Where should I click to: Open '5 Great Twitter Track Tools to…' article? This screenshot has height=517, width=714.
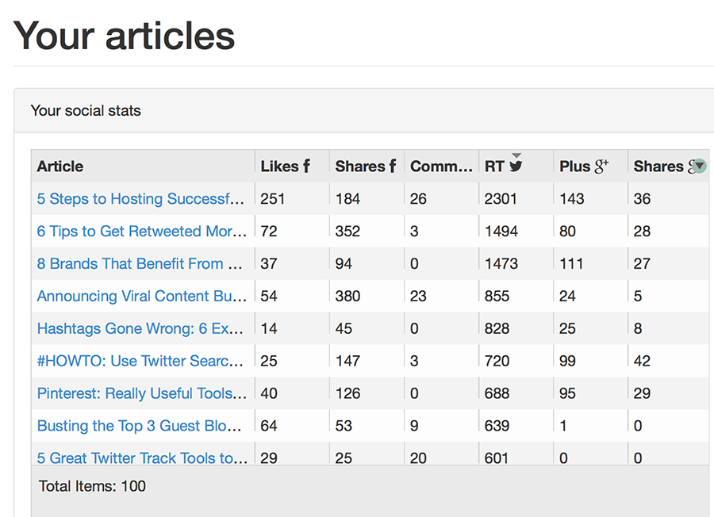pyautogui.click(x=141, y=458)
